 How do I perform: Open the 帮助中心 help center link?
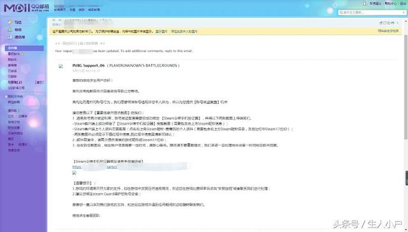click(391, 4)
